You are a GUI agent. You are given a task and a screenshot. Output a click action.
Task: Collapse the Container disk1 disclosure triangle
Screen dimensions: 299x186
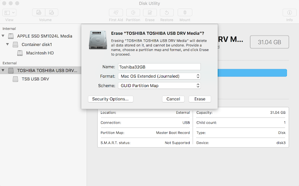click(7, 44)
